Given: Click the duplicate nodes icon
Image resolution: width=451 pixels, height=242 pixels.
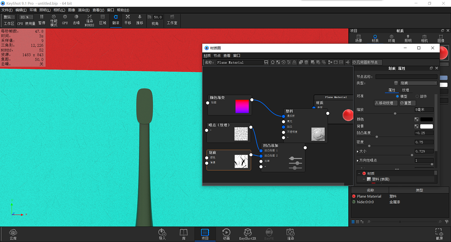Looking at the screenshot, I should 301,62.
